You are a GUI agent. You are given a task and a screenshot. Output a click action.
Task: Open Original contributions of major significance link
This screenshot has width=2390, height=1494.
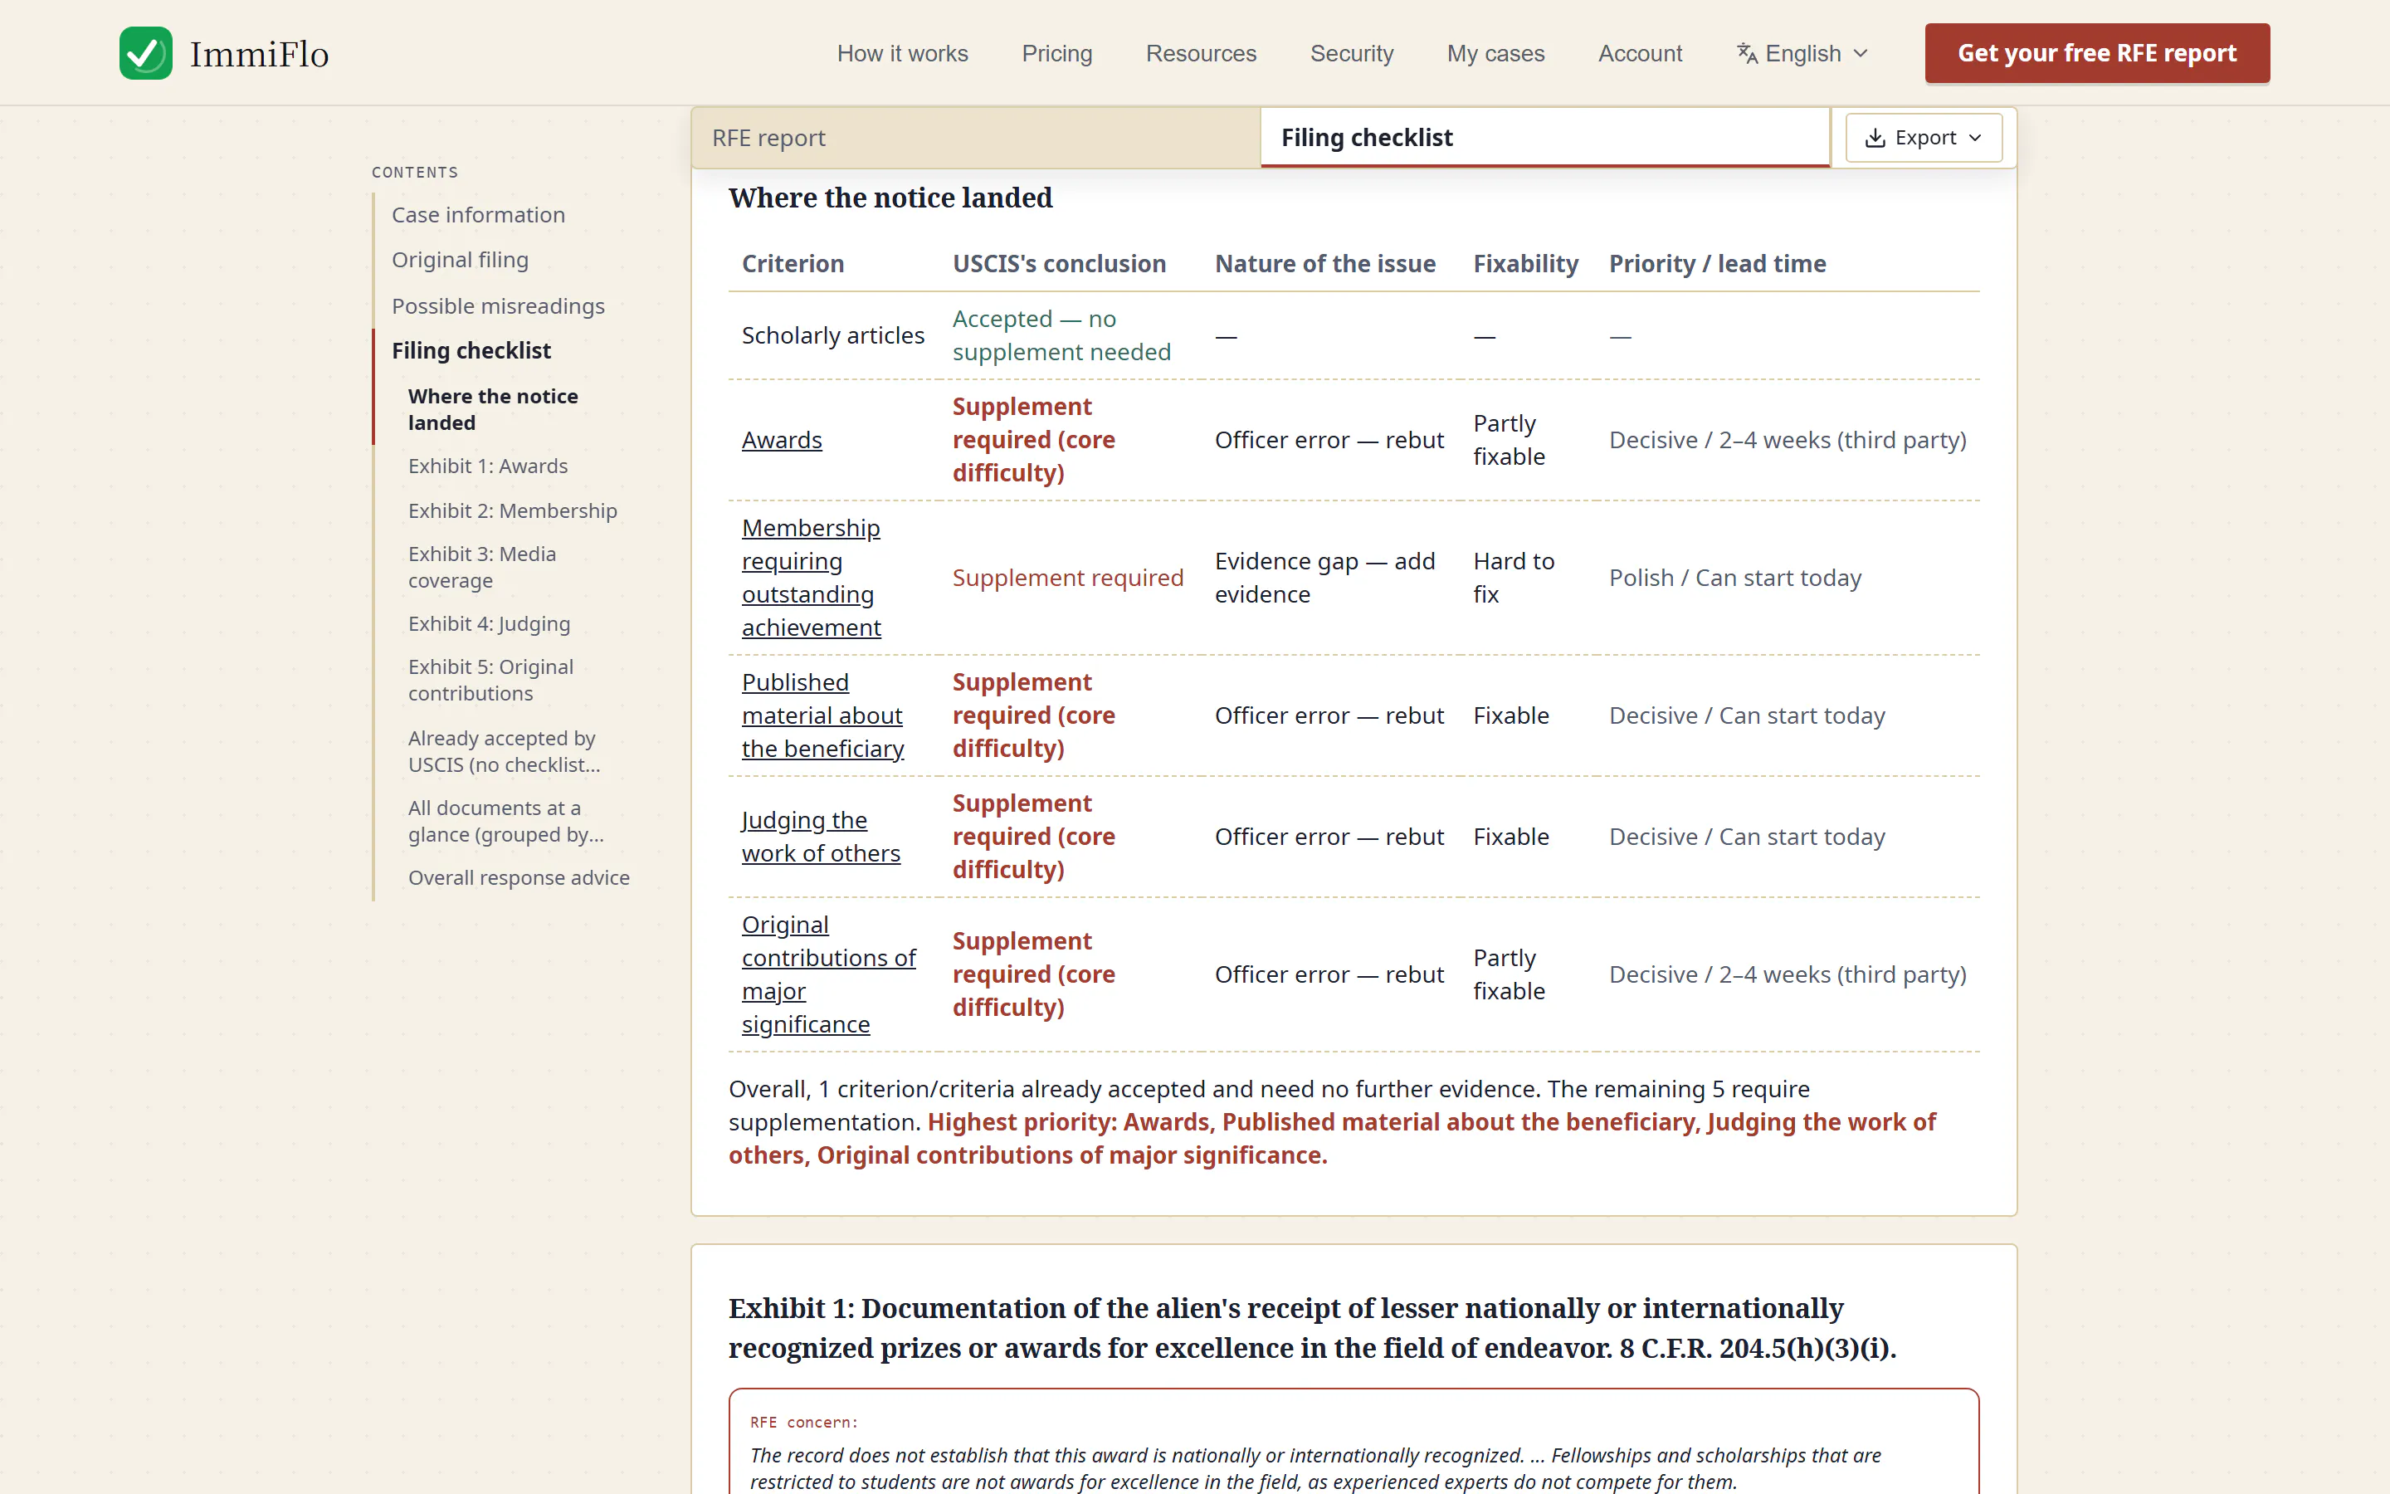pos(828,975)
